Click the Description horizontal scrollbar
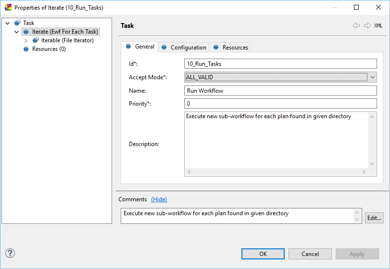 pos(276,172)
